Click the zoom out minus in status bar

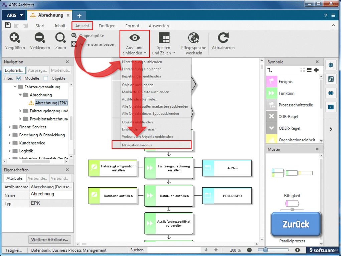click(249, 250)
